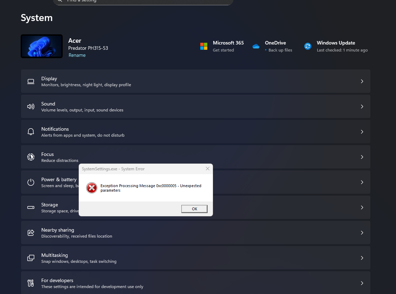This screenshot has height=294, width=396.
Task: Click the Microsoft 365 logo icon
Action: (204, 46)
